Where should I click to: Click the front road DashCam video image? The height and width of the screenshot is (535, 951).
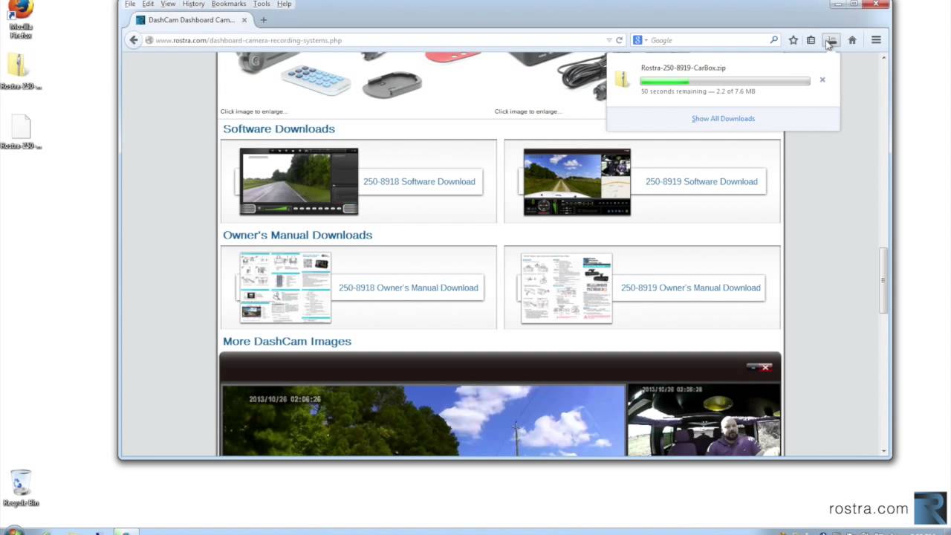click(x=423, y=420)
